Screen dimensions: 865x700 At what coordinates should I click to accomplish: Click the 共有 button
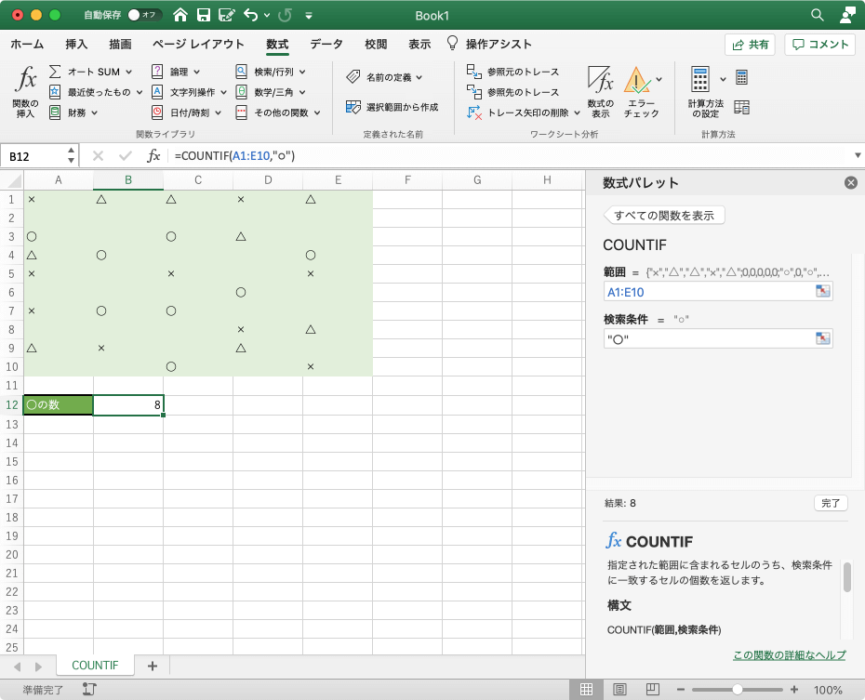[750, 45]
